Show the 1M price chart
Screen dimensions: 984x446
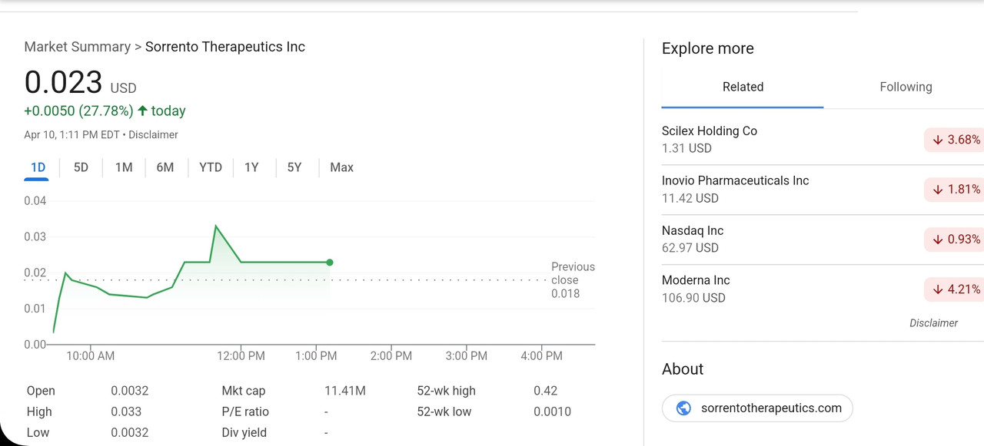pos(124,167)
